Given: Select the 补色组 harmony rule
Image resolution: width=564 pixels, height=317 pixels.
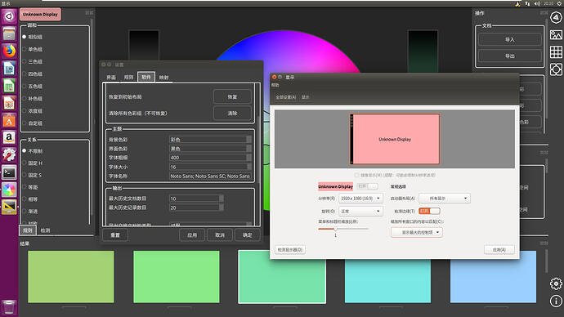Looking at the screenshot, I should [33, 99].
